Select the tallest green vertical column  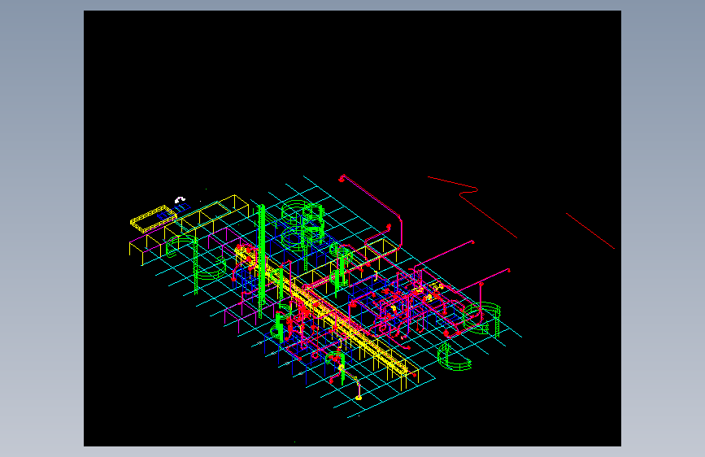[261, 261]
